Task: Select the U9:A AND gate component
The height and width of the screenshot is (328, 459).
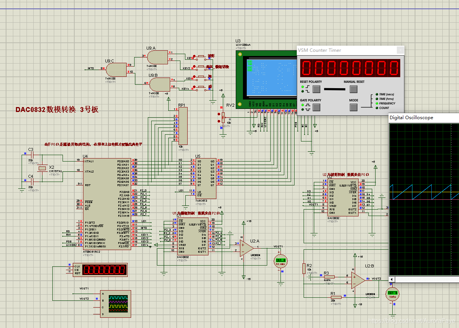Action: pyautogui.click(x=158, y=57)
